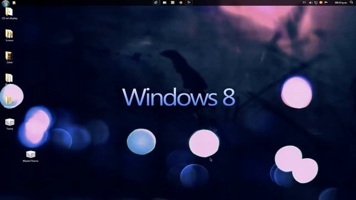This screenshot has height=200, width=356.
Task: Open the clock showing 08:14 p.m.
Action: pos(341,3)
